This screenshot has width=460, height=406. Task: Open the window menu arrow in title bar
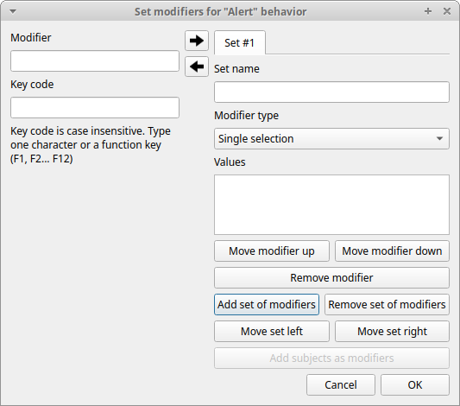click(13, 12)
